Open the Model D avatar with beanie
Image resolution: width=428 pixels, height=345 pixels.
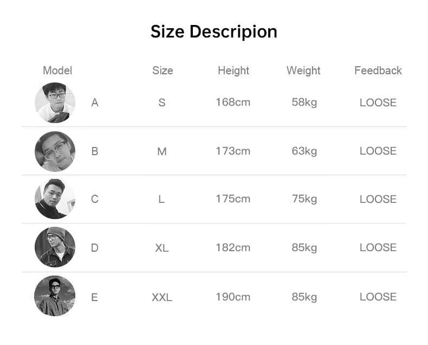coord(55,247)
